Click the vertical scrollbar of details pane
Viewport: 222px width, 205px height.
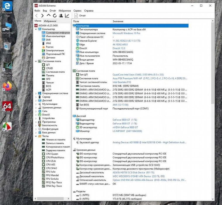click(213, 63)
